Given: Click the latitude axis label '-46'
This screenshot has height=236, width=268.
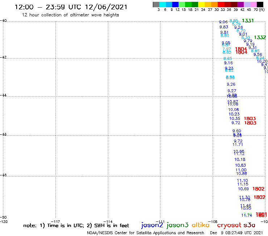Looking at the screenshot, I should point(3,134).
